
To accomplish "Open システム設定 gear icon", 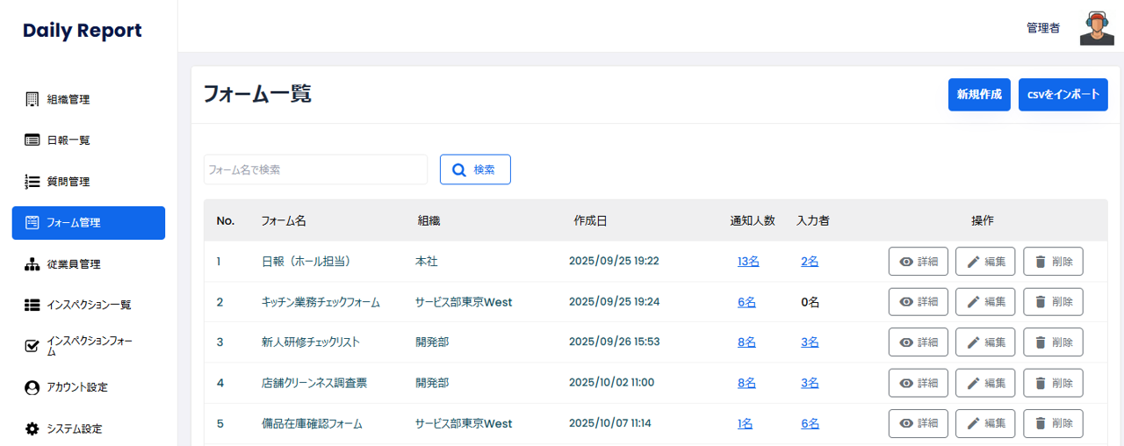I will point(32,429).
